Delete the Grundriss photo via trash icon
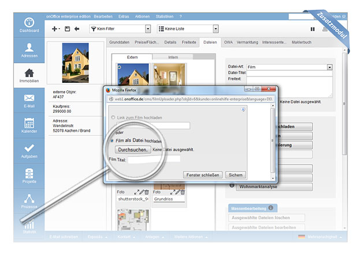This screenshot has width=361, height=255. [183, 192]
